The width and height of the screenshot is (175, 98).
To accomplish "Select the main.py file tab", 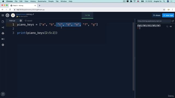I will click(x=12, y=21).
